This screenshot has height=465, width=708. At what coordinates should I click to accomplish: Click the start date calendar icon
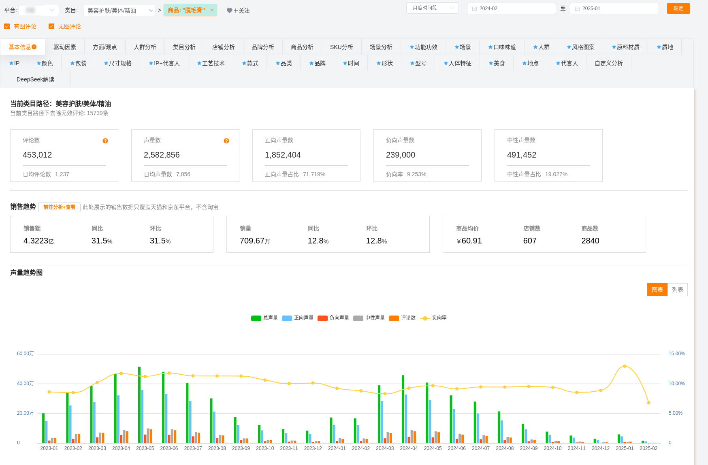(x=474, y=9)
